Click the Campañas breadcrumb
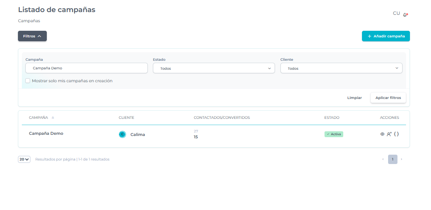This screenshot has width=431, height=210. pos(29,21)
